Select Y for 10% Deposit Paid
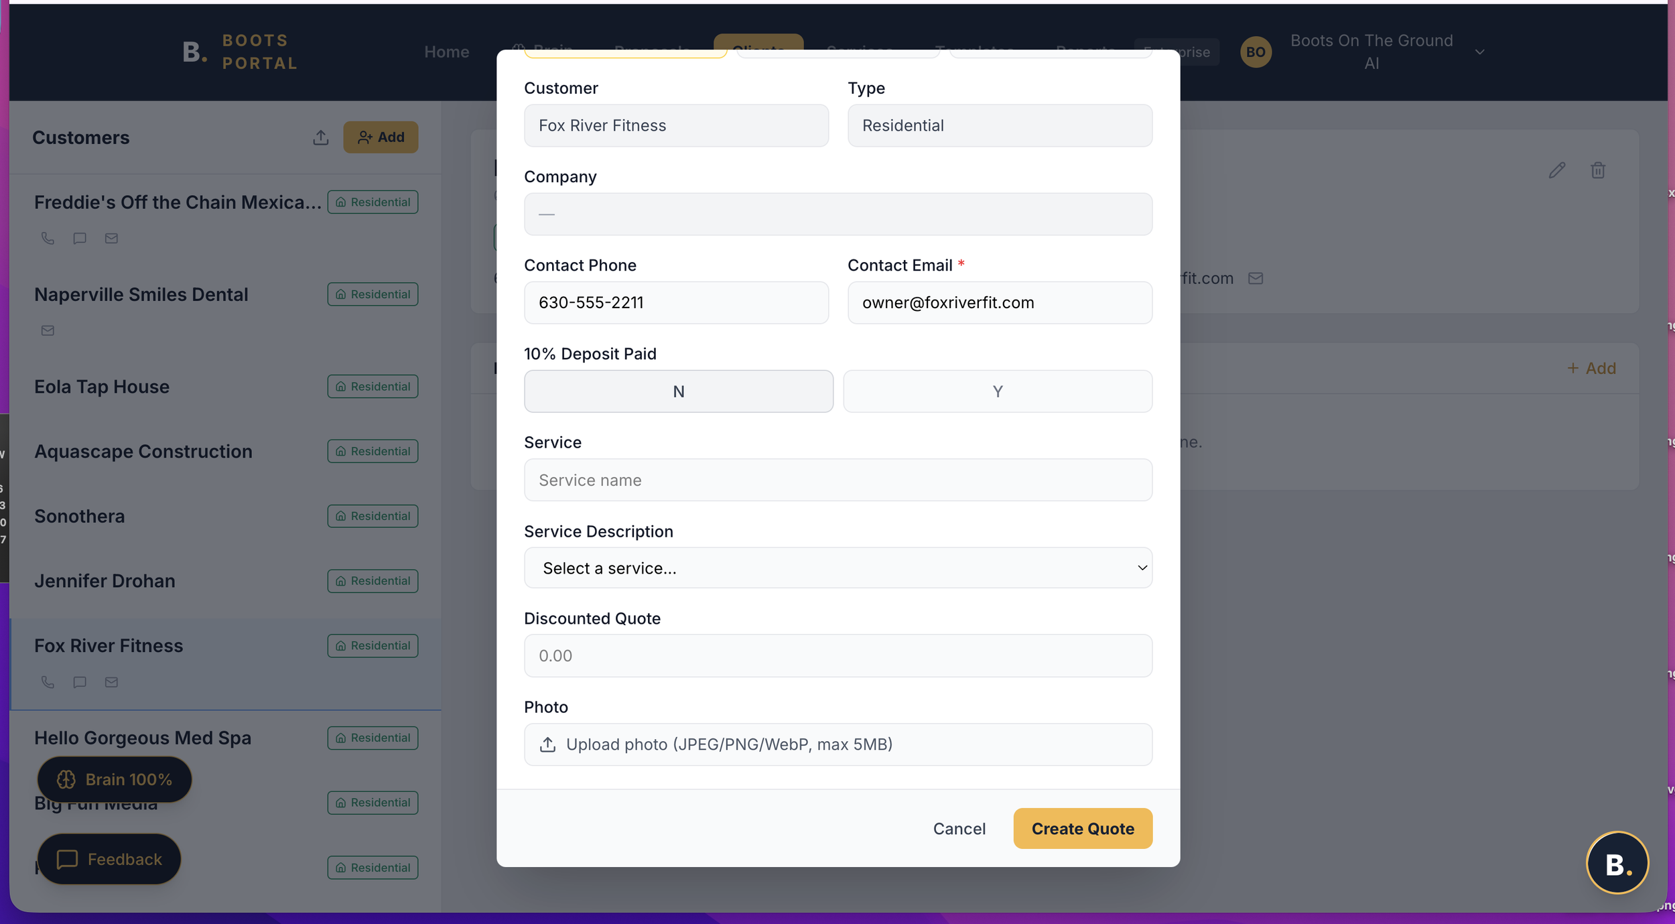1675x924 pixels. click(x=998, y=391)
